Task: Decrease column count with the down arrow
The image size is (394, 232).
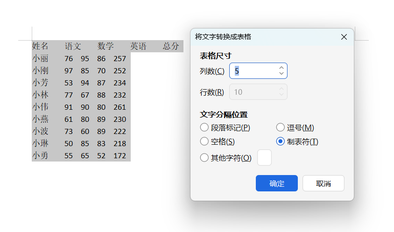Action: [x=281, y=74]
